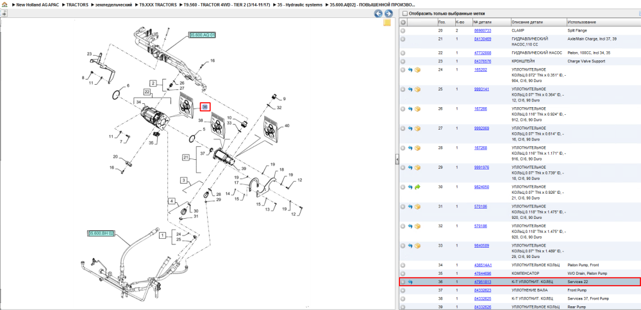This screenshot has width=641, height=310.
Task: Select boxed callout 21 in the diagram
Action: tap(187, 157)
